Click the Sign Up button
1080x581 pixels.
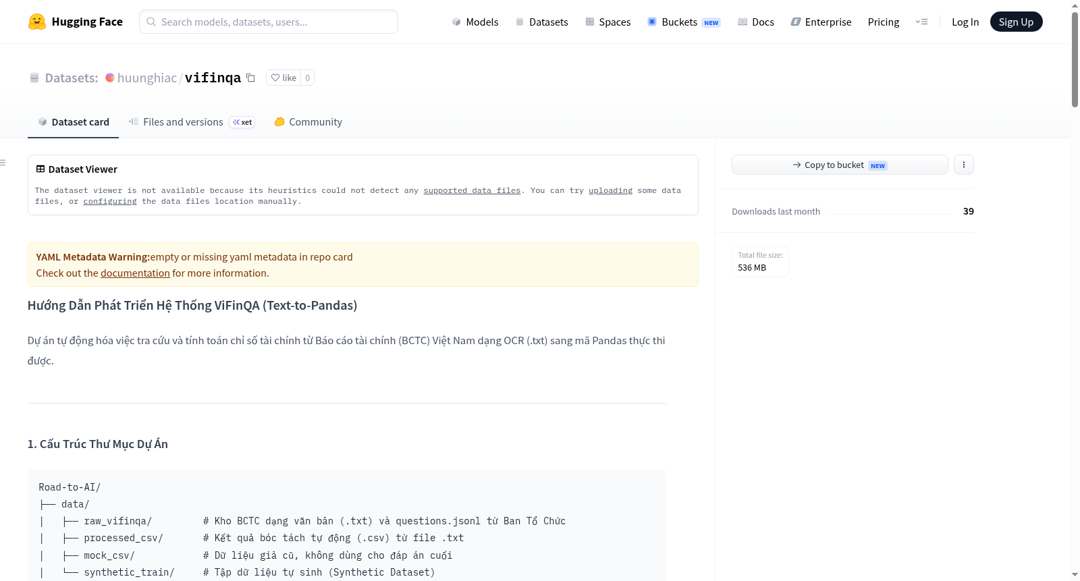pos(1017,22)
